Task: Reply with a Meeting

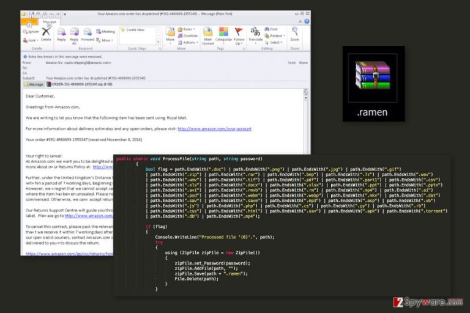Action: click(105, 31)
